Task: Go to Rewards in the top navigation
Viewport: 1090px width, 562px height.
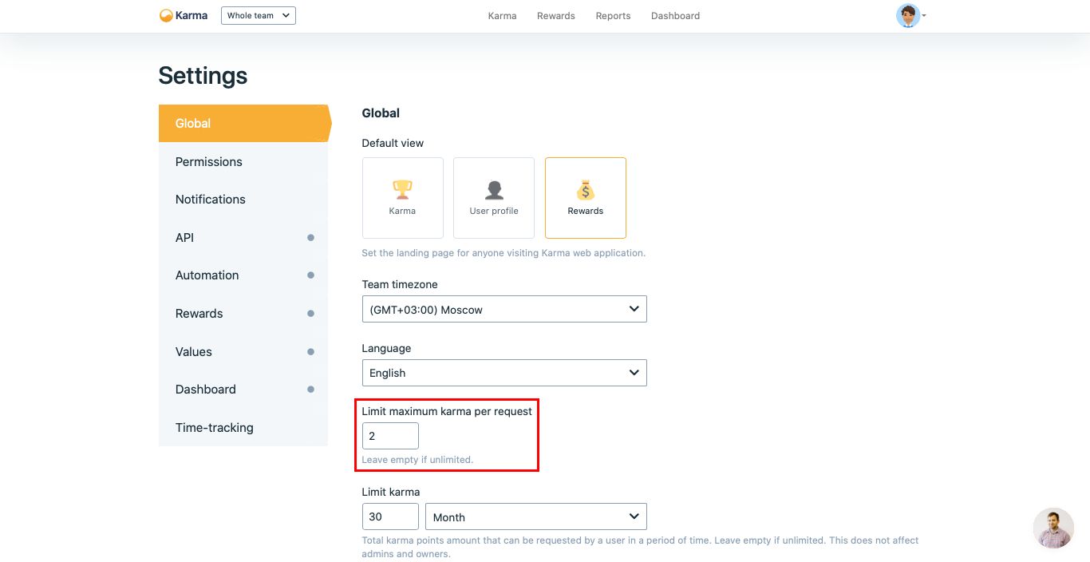Action: (x=556, y=16)
